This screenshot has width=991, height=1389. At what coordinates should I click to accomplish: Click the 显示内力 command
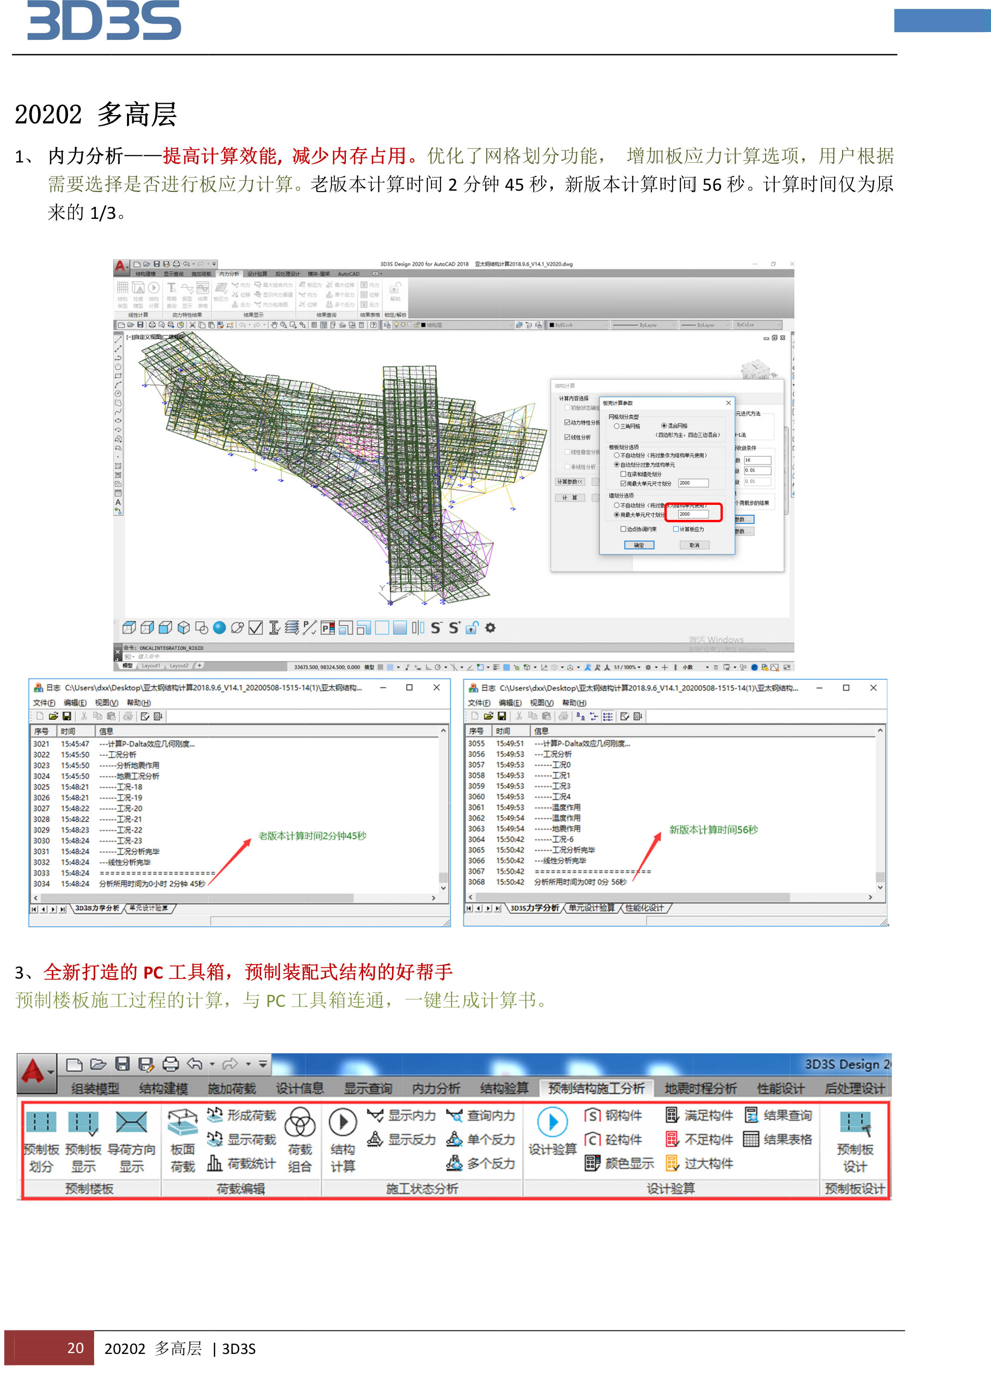point(401,1115)
